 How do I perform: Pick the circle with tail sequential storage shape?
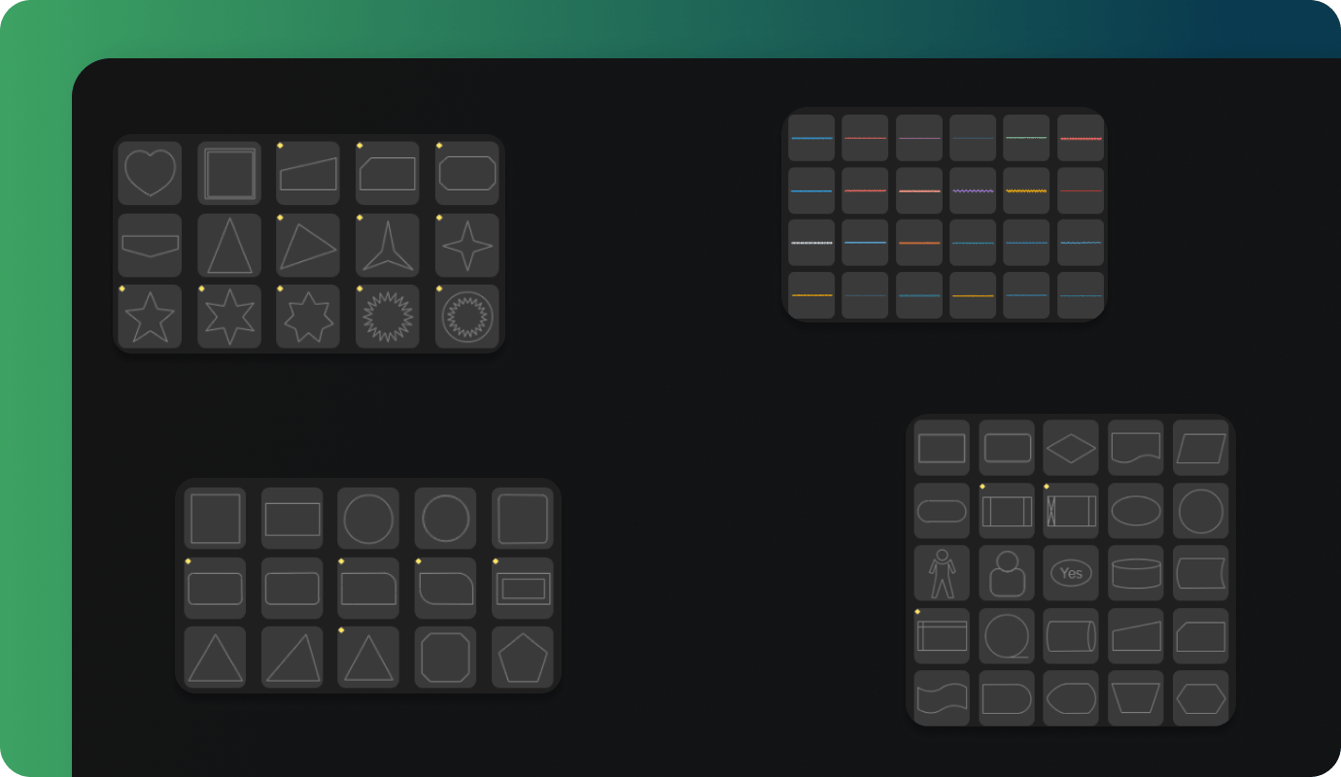click(x=1007, y=636)
